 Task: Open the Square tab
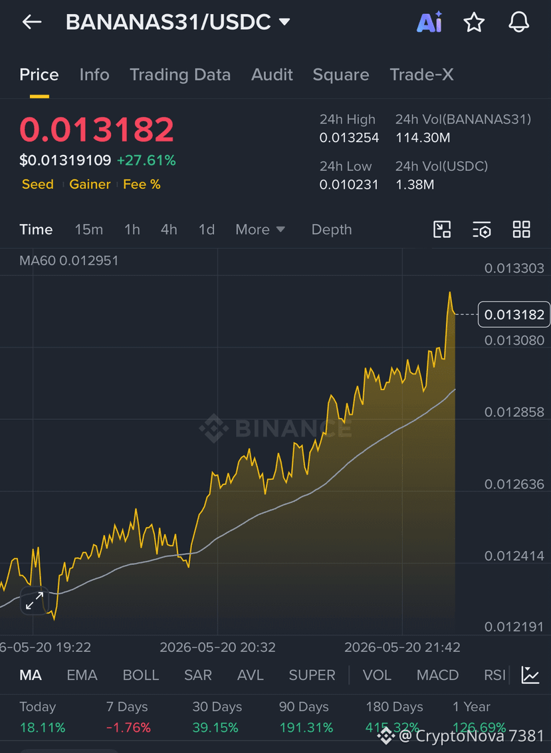point(340,75)
